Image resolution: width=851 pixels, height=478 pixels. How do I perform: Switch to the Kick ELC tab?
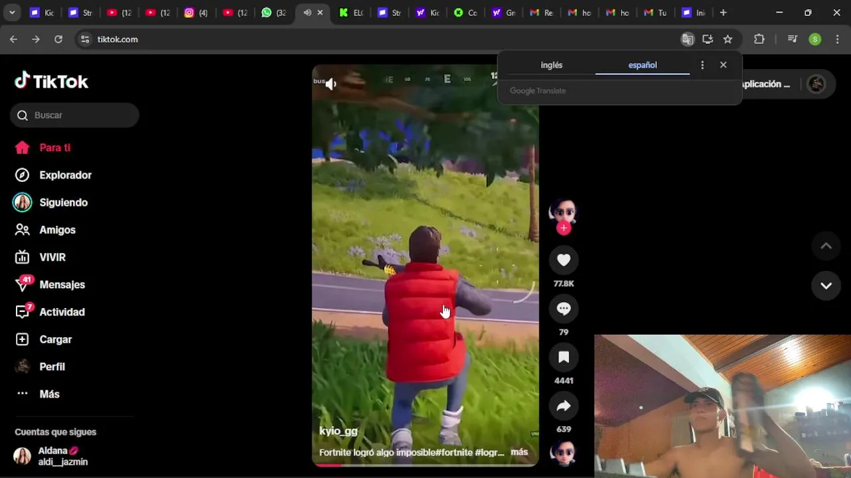pos(350,13)
